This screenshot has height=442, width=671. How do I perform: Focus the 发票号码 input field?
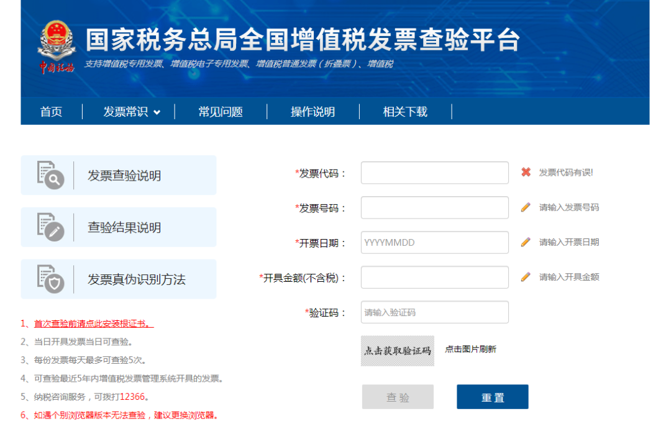[x=435, y=207]
